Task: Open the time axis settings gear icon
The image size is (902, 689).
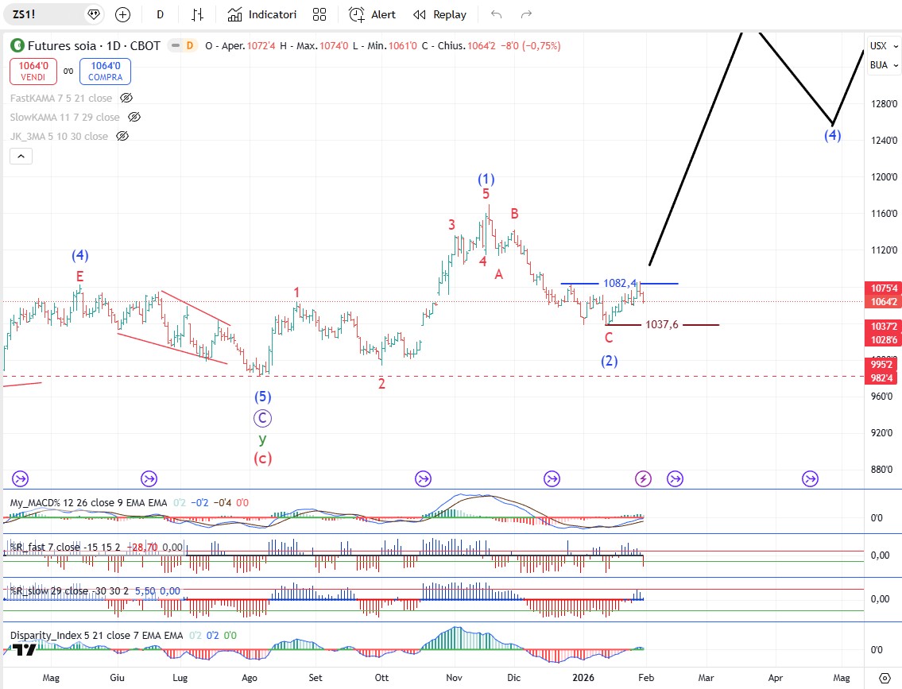Action: pyautogui.click(x=885, y=678)
